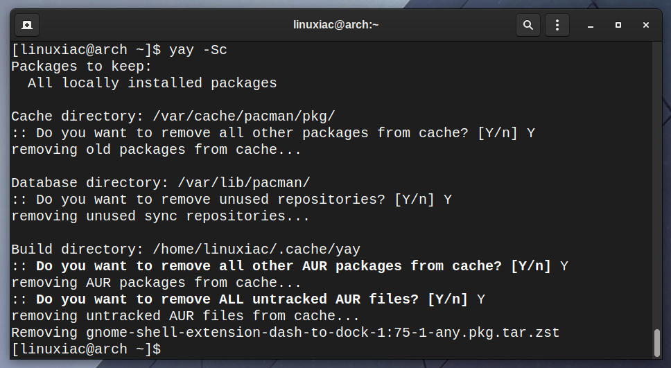
Task: Open the terminal search magnifier
Action: coord(528,25)
